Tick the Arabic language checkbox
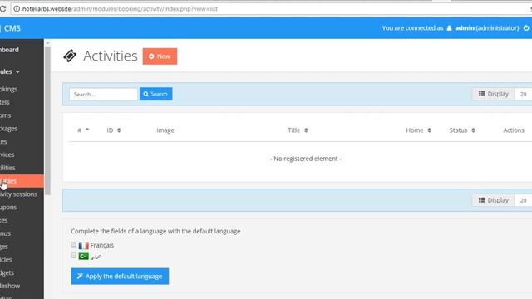The image size is (532, 299). (74, 255)
